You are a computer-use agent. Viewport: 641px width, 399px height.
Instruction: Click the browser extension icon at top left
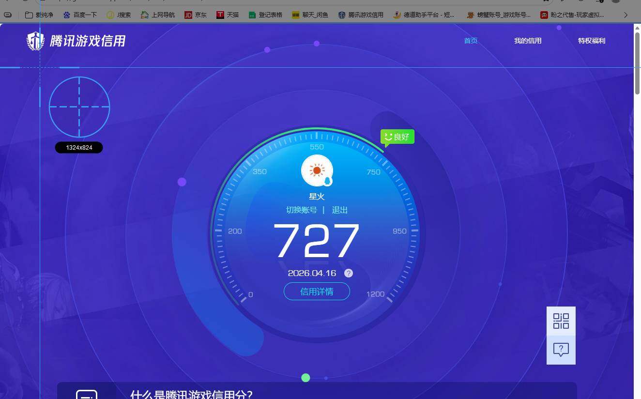[x=7, y=15]
